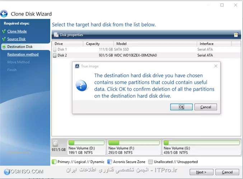Click the 'SATA SSD' model cell
The width and height of the screenshot is (243, 179).
coord(121,50)
